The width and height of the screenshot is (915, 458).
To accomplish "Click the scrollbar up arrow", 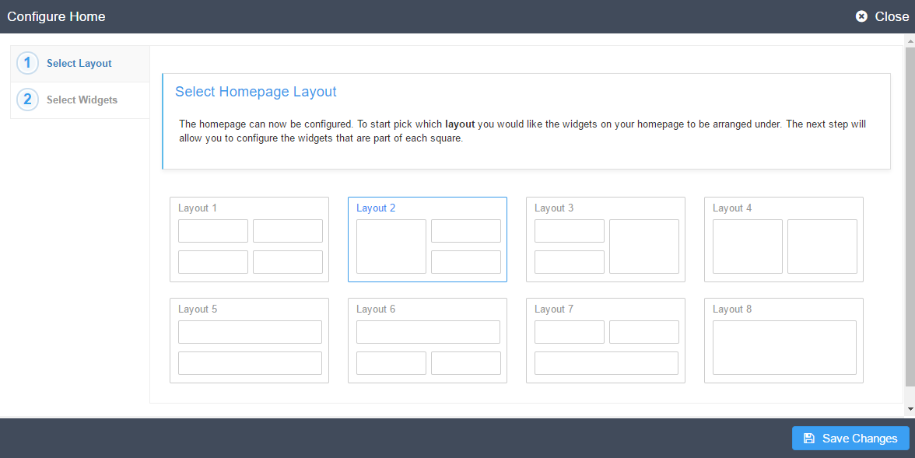I will [x=910, y=41].
